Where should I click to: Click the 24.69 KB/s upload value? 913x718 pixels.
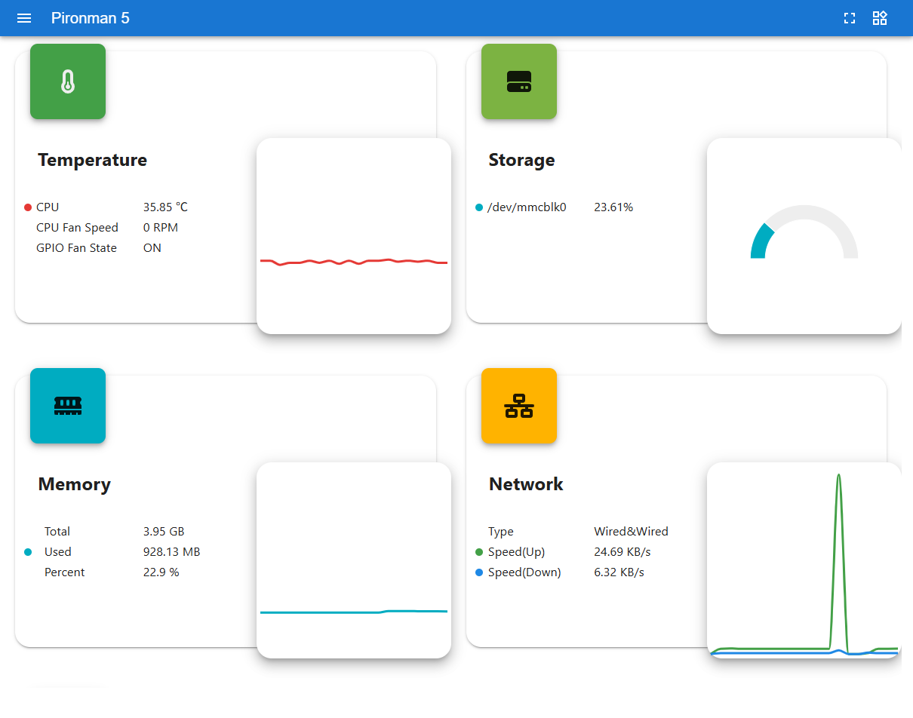click(x=622, y=551)
